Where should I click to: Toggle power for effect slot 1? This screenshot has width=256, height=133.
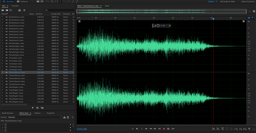coord(5,124)
